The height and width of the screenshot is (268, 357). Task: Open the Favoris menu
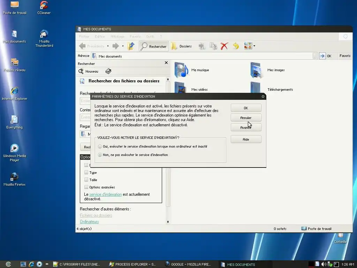135,36
